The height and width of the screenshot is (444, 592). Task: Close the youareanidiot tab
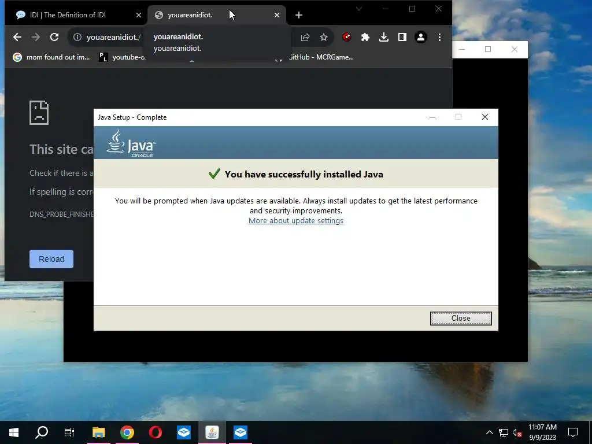277,15
